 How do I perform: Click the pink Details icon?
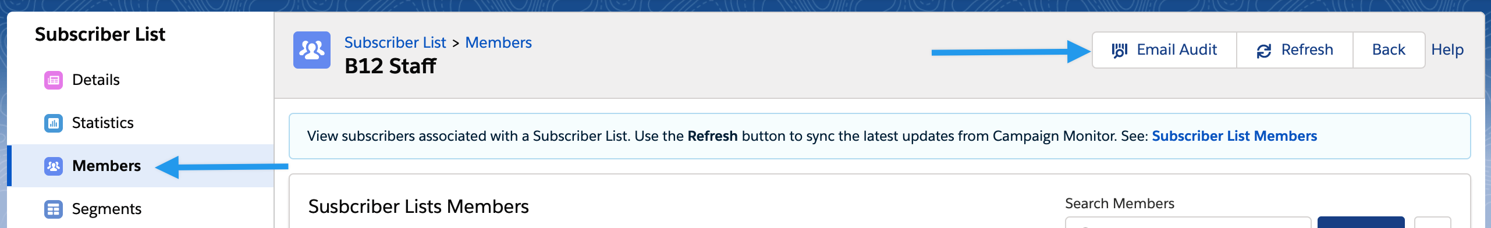pyautogui.click(x=54, y=80)
